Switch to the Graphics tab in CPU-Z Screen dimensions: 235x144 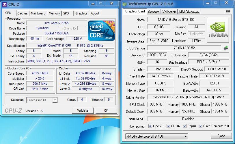coord(81,13)
